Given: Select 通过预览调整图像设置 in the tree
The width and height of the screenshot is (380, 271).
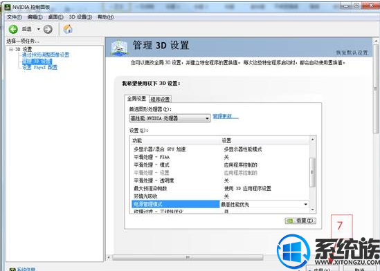Looking at the screenshot, I should (46, 55).
